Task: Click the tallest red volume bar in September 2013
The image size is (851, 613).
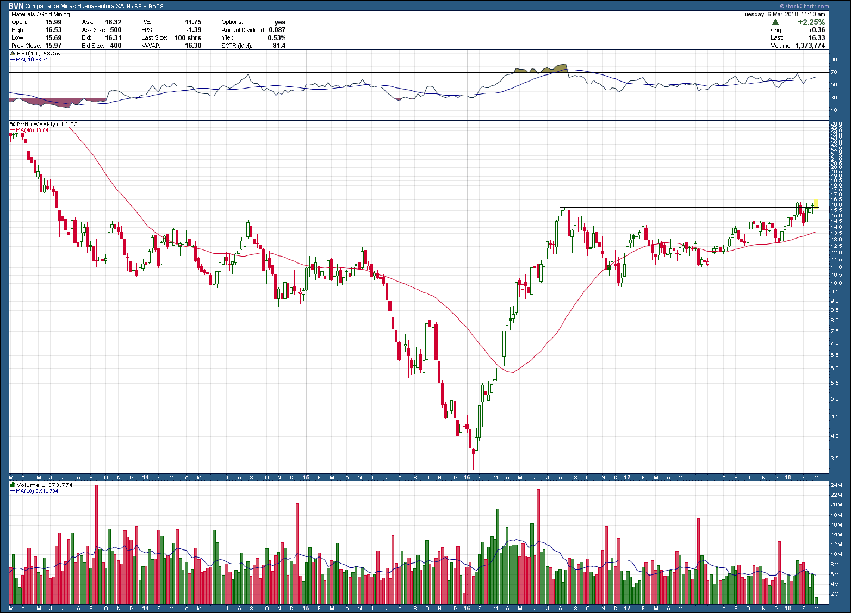Action: [x=96, y=545]
